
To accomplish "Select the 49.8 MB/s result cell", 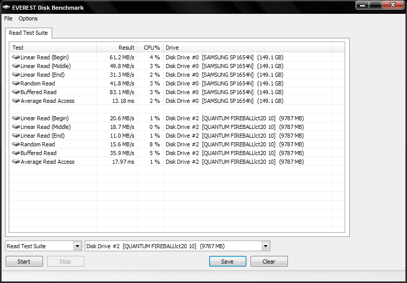I will click(x=122, y=66).
